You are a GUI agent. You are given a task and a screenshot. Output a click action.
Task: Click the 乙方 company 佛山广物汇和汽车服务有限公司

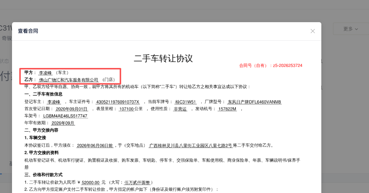[x=68, y=80]
